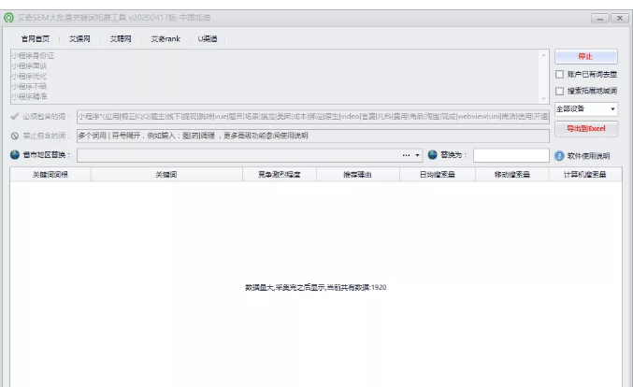Enable the 账户已有词去重 checkbox
The width and height of the screenshot is (633, 387).
pyautogui.click(x=559, y=74)
